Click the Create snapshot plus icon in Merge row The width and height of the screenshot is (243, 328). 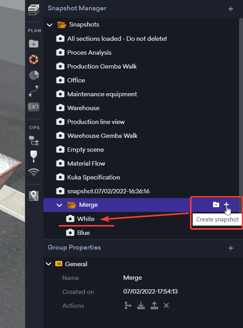(226, 204)
